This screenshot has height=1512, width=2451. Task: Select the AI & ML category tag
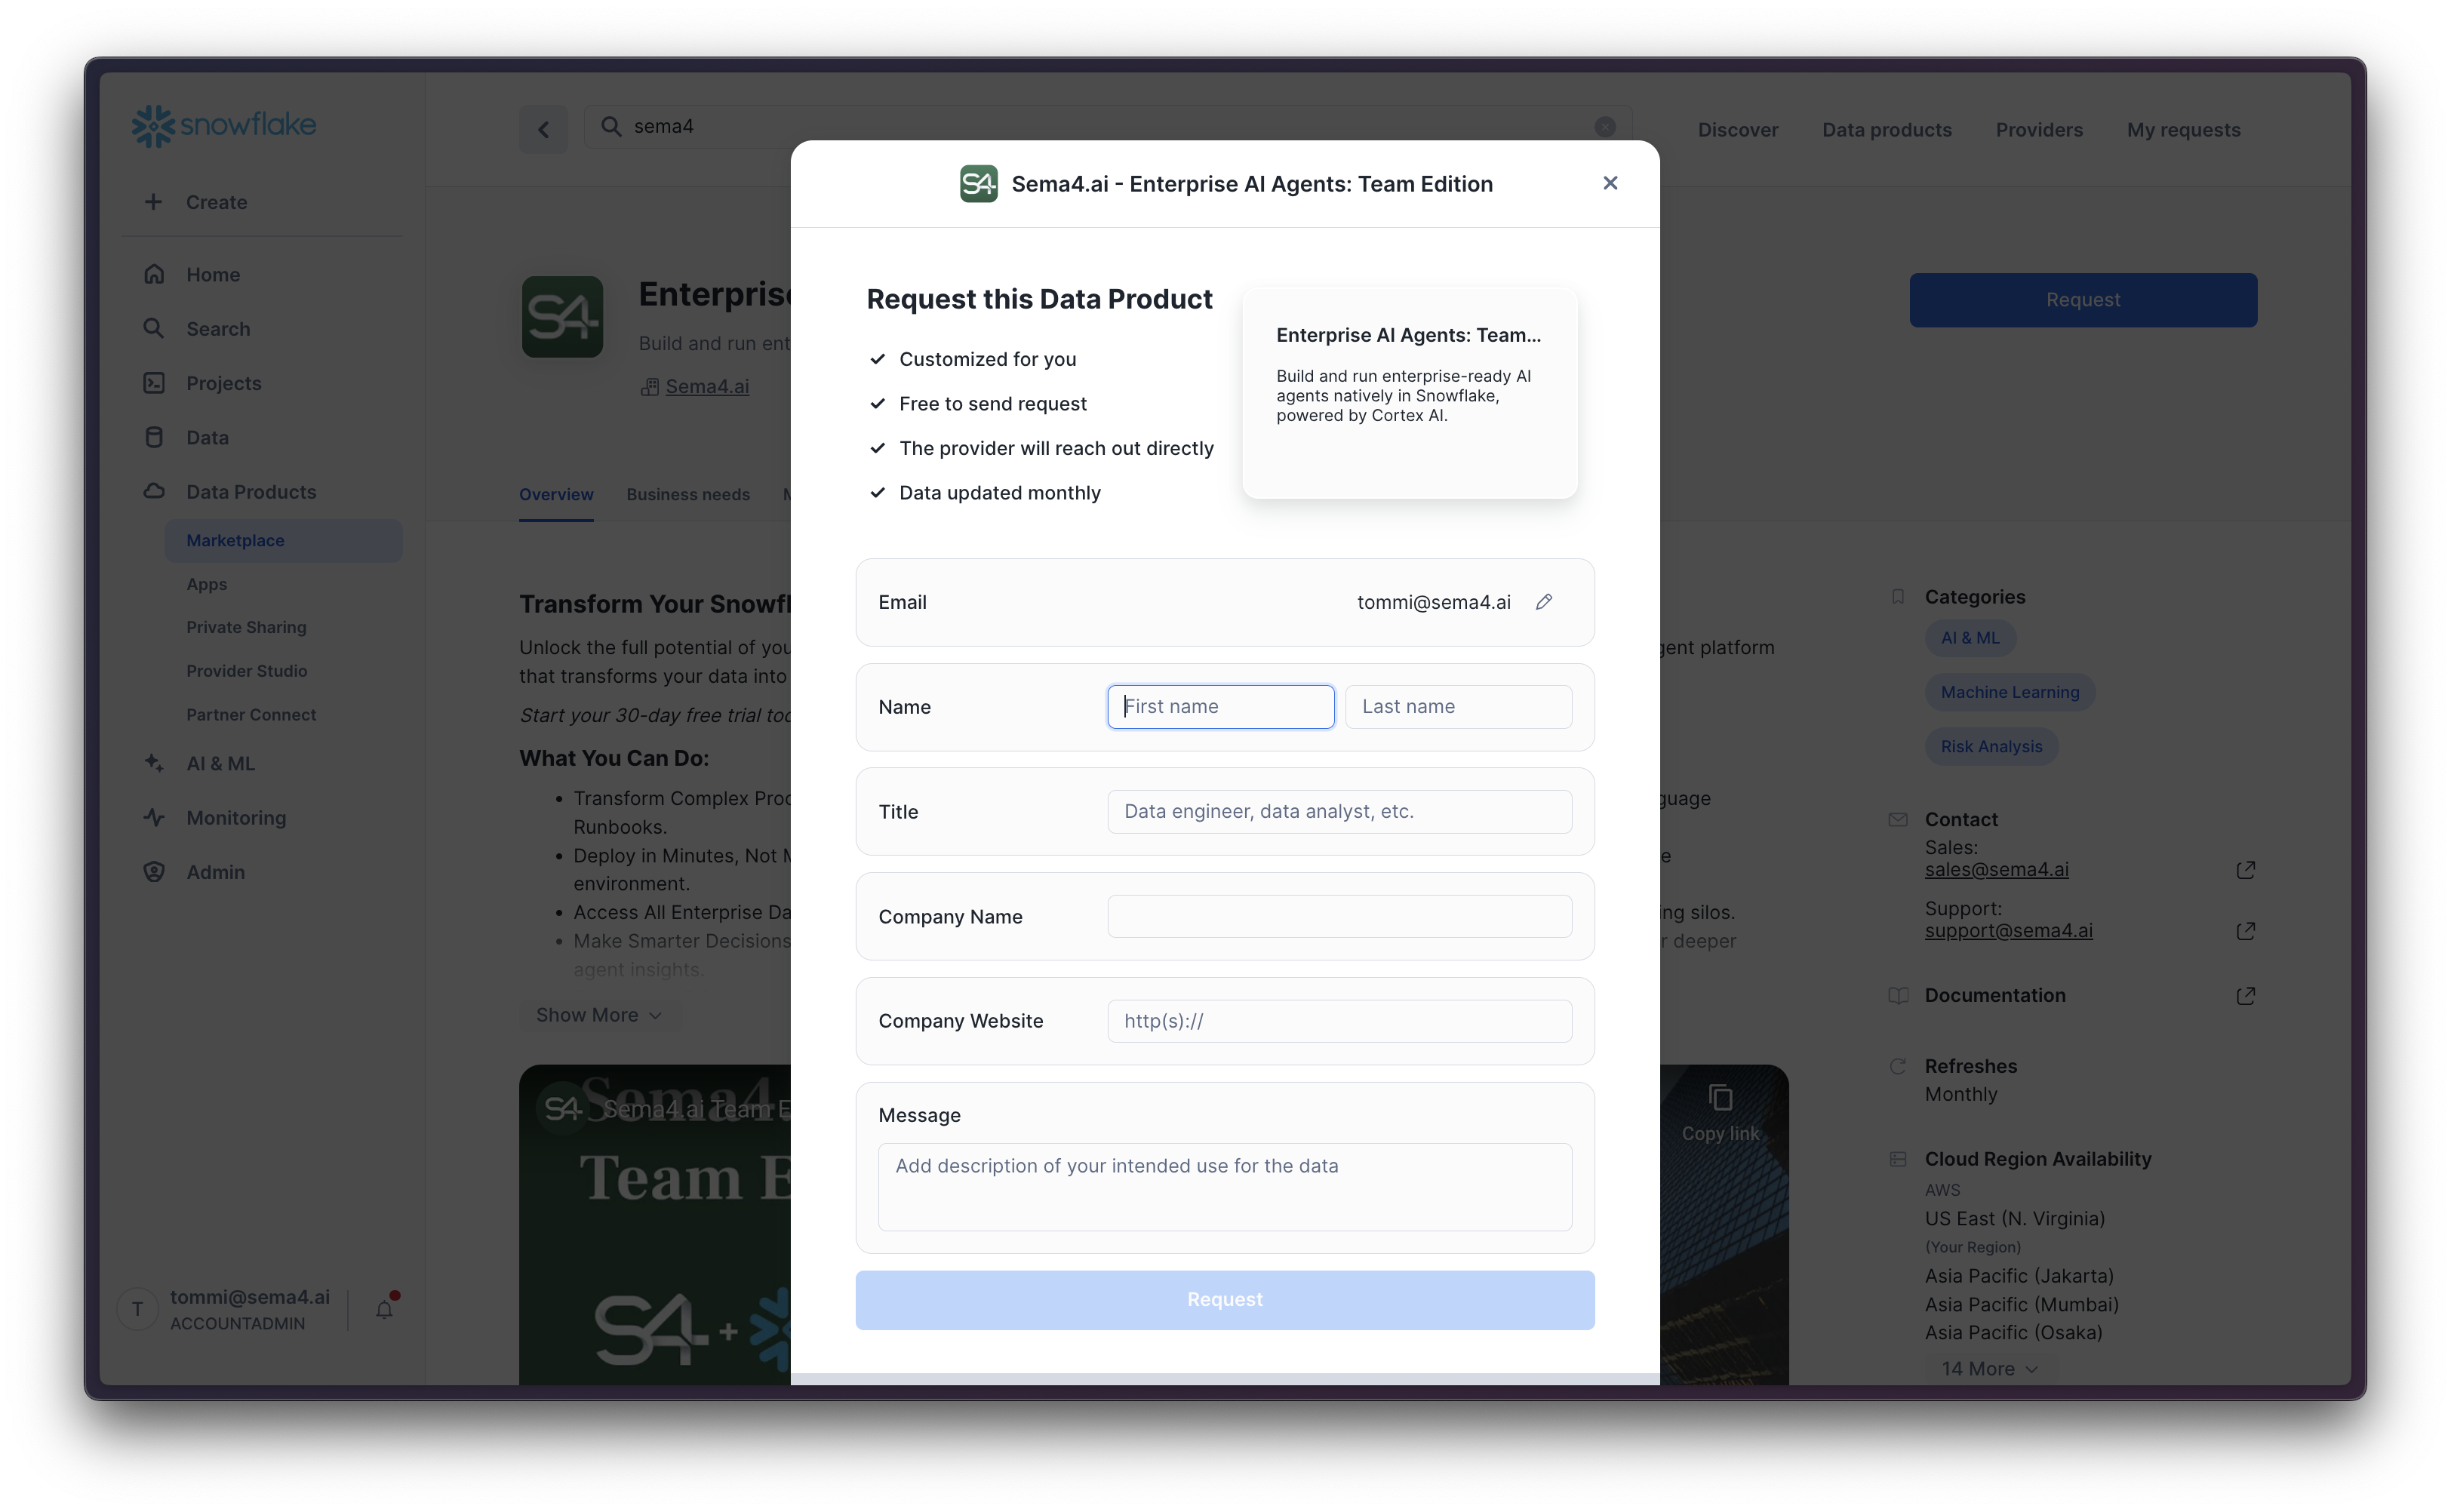pyautogui.click(x=1969, y=638)
